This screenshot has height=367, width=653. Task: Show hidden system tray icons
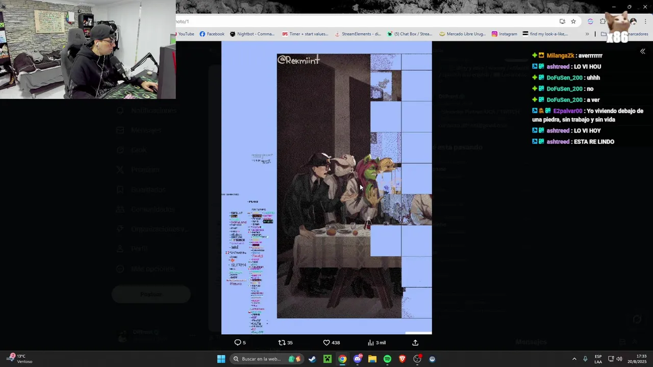click(x=574, y=359)
